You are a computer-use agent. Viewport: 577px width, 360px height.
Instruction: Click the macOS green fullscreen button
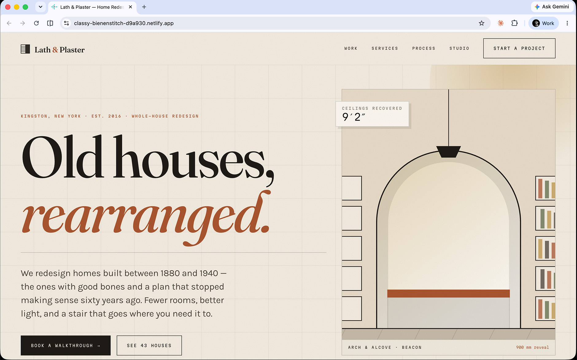tap(25, 7)
